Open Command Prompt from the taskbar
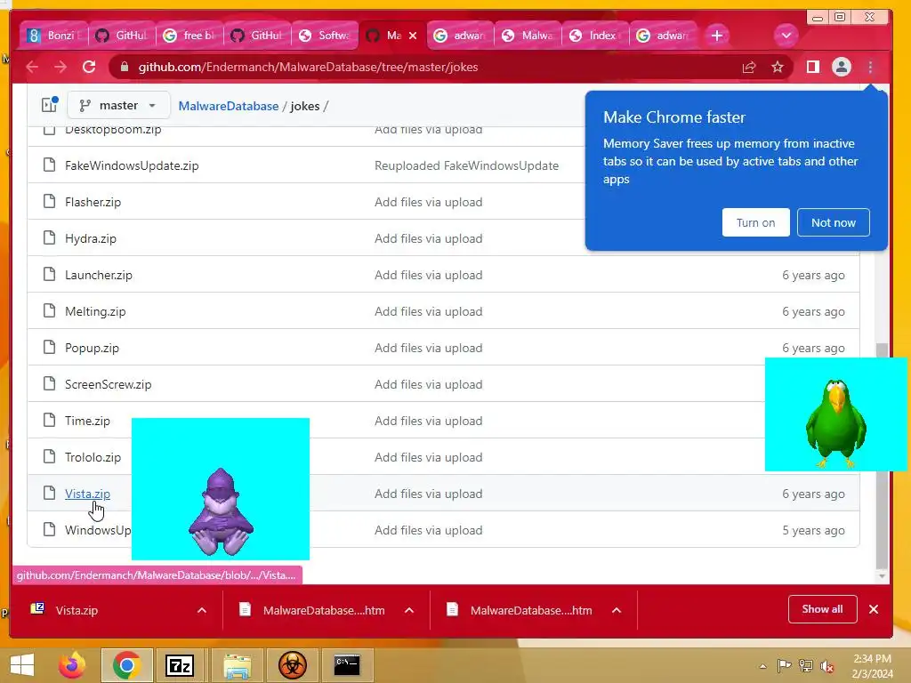The height and width of the screenshot is (683, 911). (x=347, y=665)
